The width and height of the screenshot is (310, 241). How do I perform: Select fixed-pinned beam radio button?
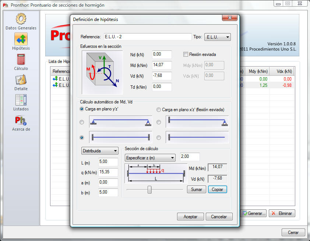coord(159,122)
